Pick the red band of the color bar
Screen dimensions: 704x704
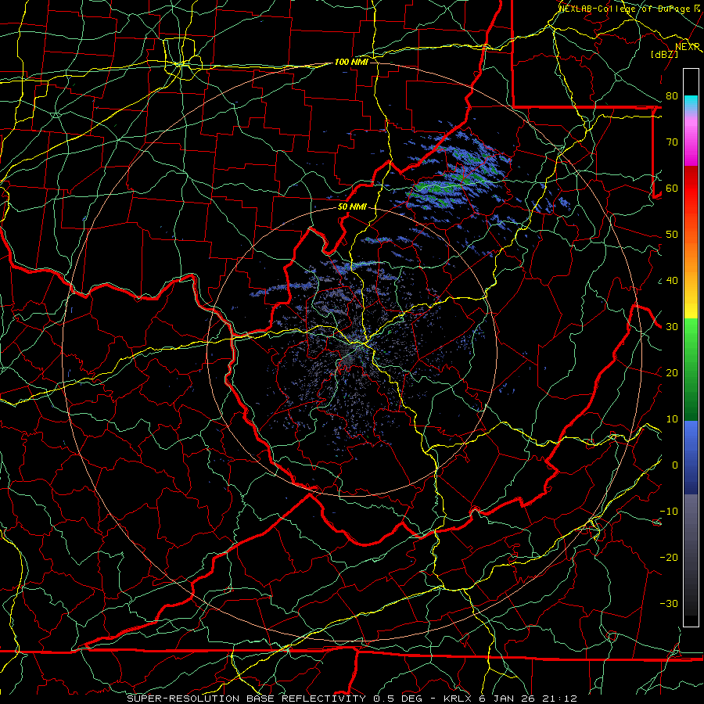691,189
